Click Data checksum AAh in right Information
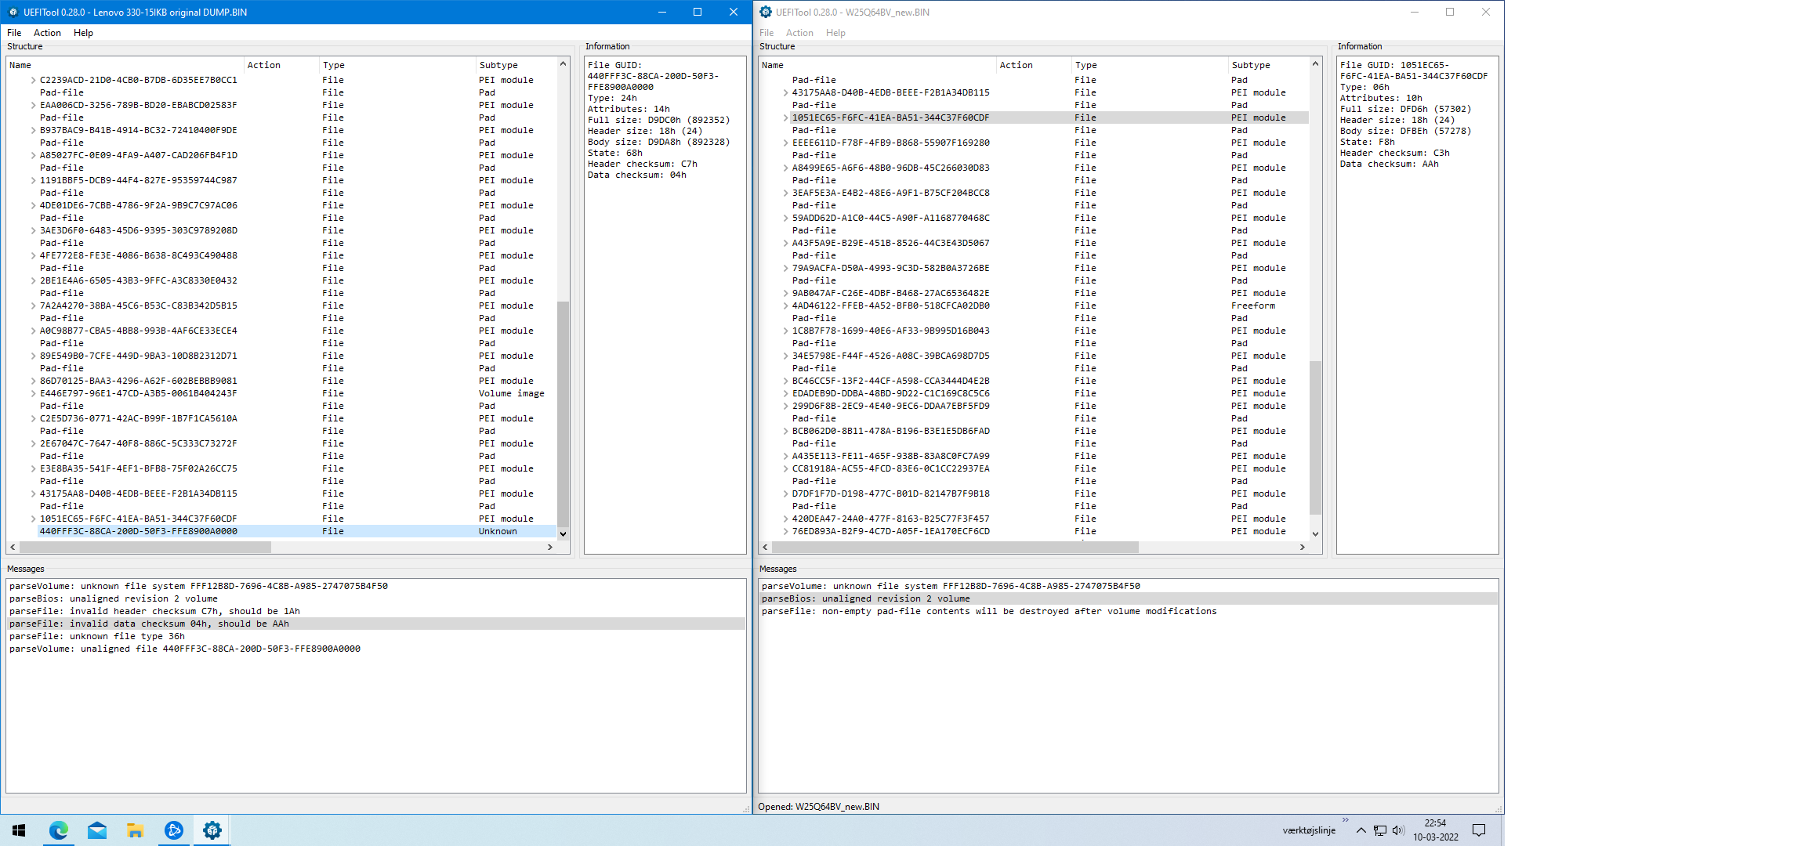 coord(1389,164)
